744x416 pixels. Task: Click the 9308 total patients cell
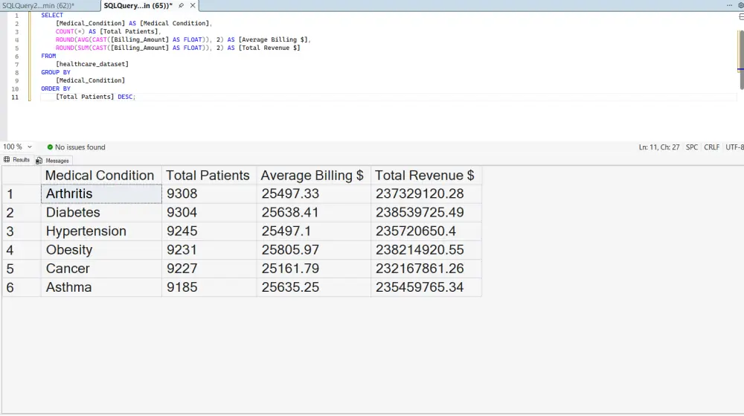tap(209, 193)
